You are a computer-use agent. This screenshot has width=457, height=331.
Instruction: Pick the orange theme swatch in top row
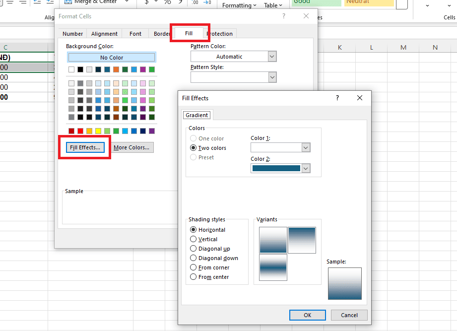[x=116, y=69]
